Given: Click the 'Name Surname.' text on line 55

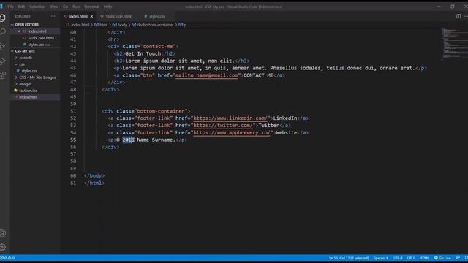Looking at the screenshot, I should 156,140.
